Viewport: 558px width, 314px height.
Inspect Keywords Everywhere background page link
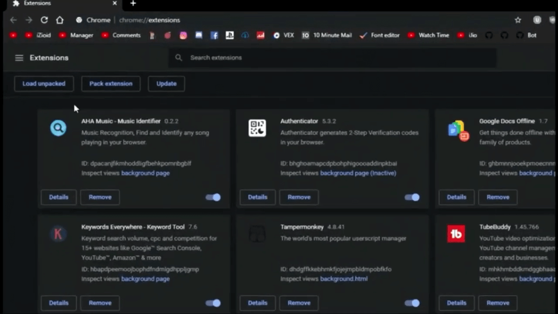(145, 279)
